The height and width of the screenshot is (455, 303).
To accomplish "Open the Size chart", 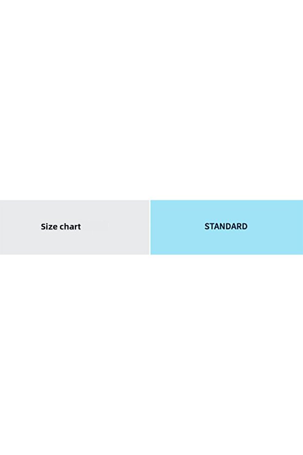I will click(61, 227).
